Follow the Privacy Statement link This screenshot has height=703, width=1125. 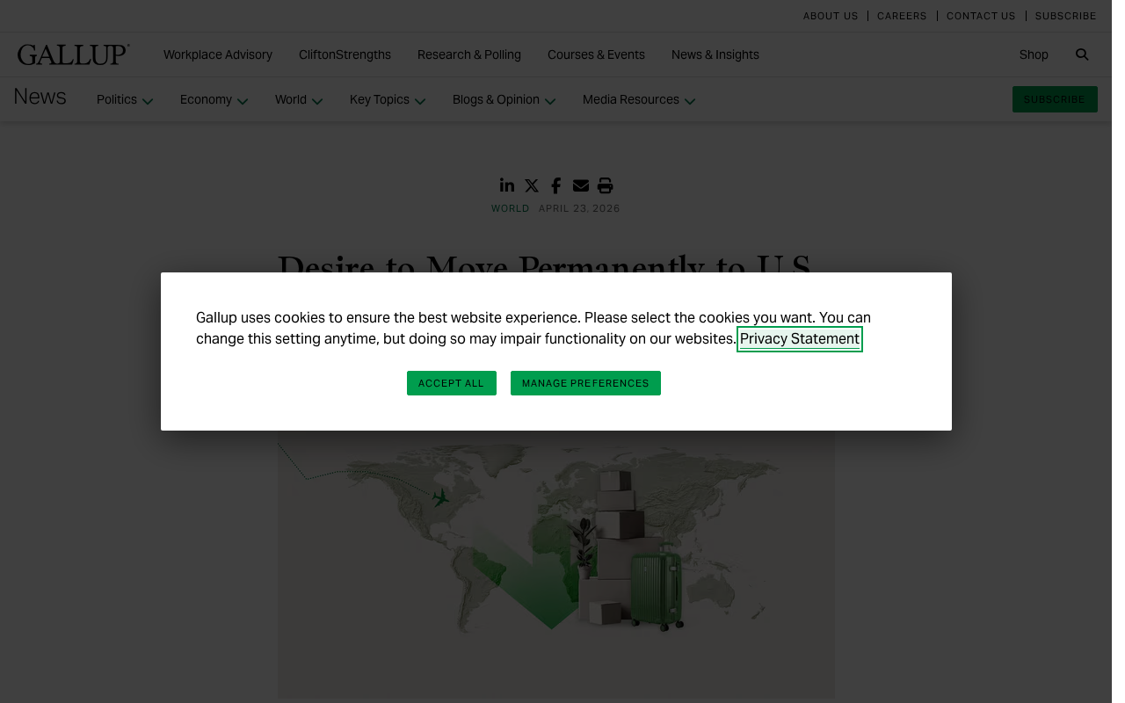point(800,339)
